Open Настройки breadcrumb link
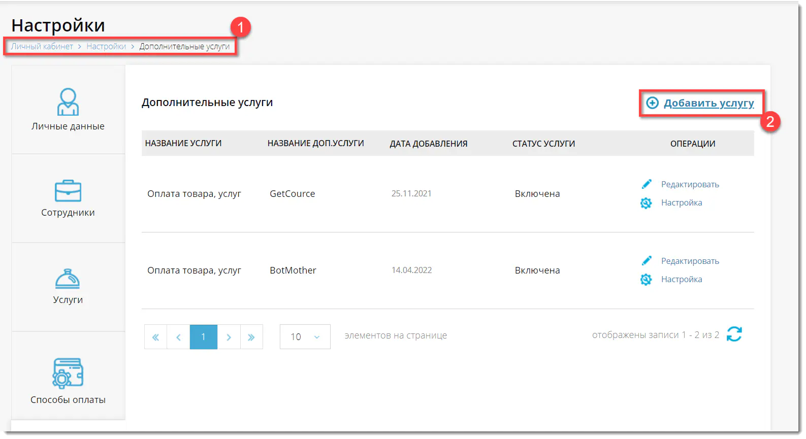 [106, 46]
